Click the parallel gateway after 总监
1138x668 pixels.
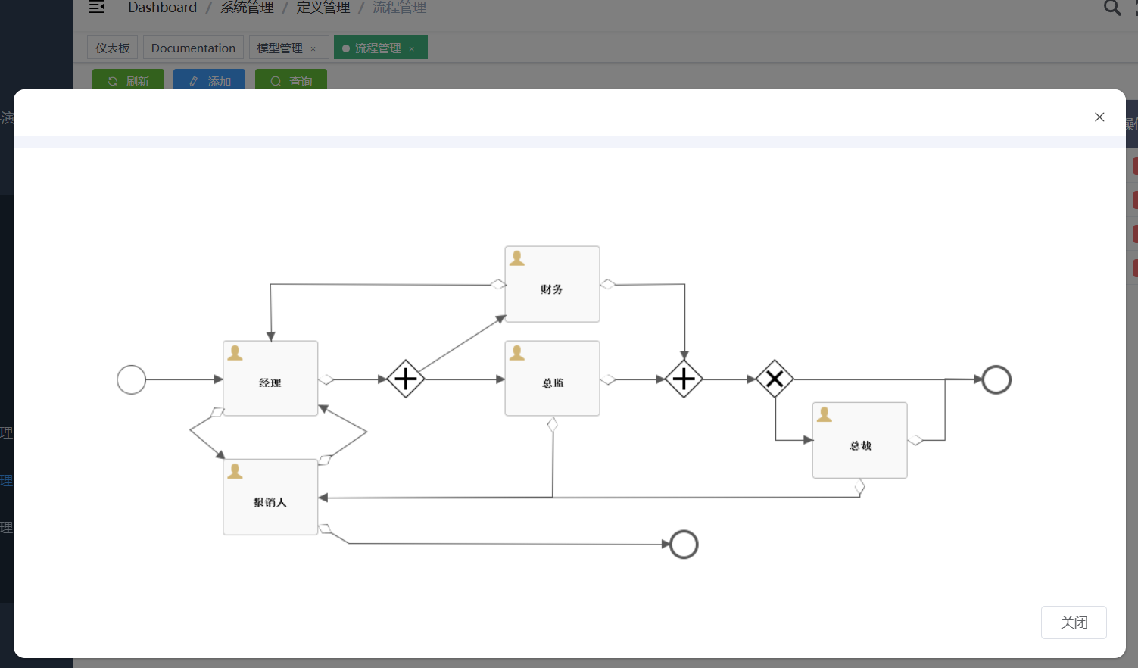click(x=684, y=379)
